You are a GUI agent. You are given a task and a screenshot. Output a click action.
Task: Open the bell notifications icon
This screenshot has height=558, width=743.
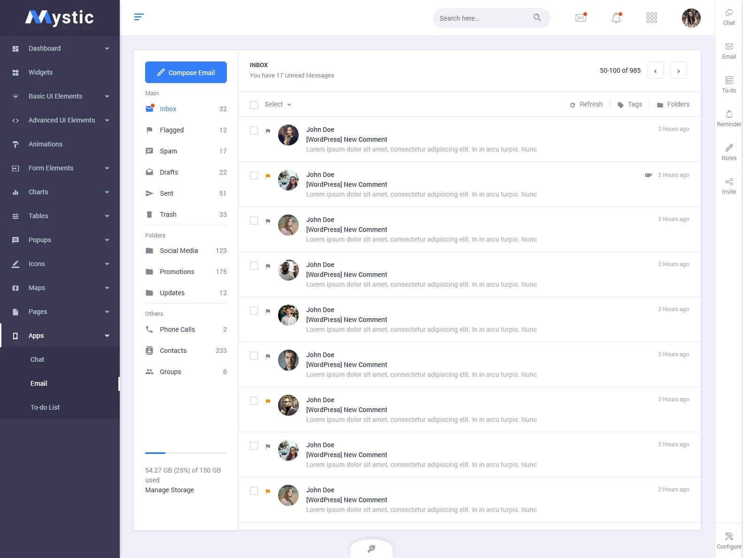(x=617, y=18)
